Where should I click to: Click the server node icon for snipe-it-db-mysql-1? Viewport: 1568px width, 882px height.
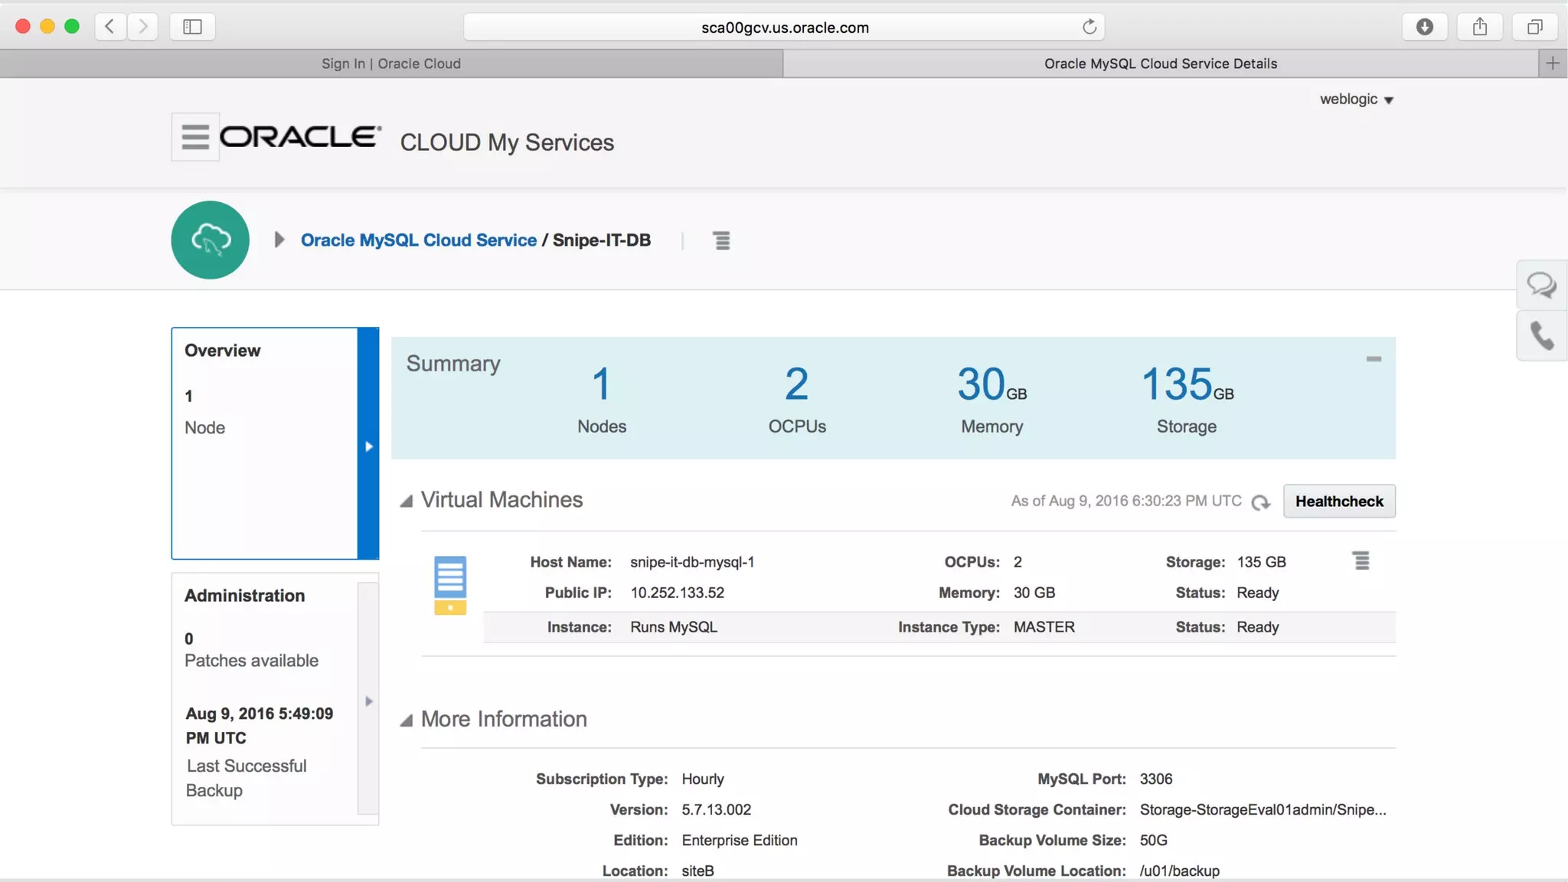coord(450,585)
